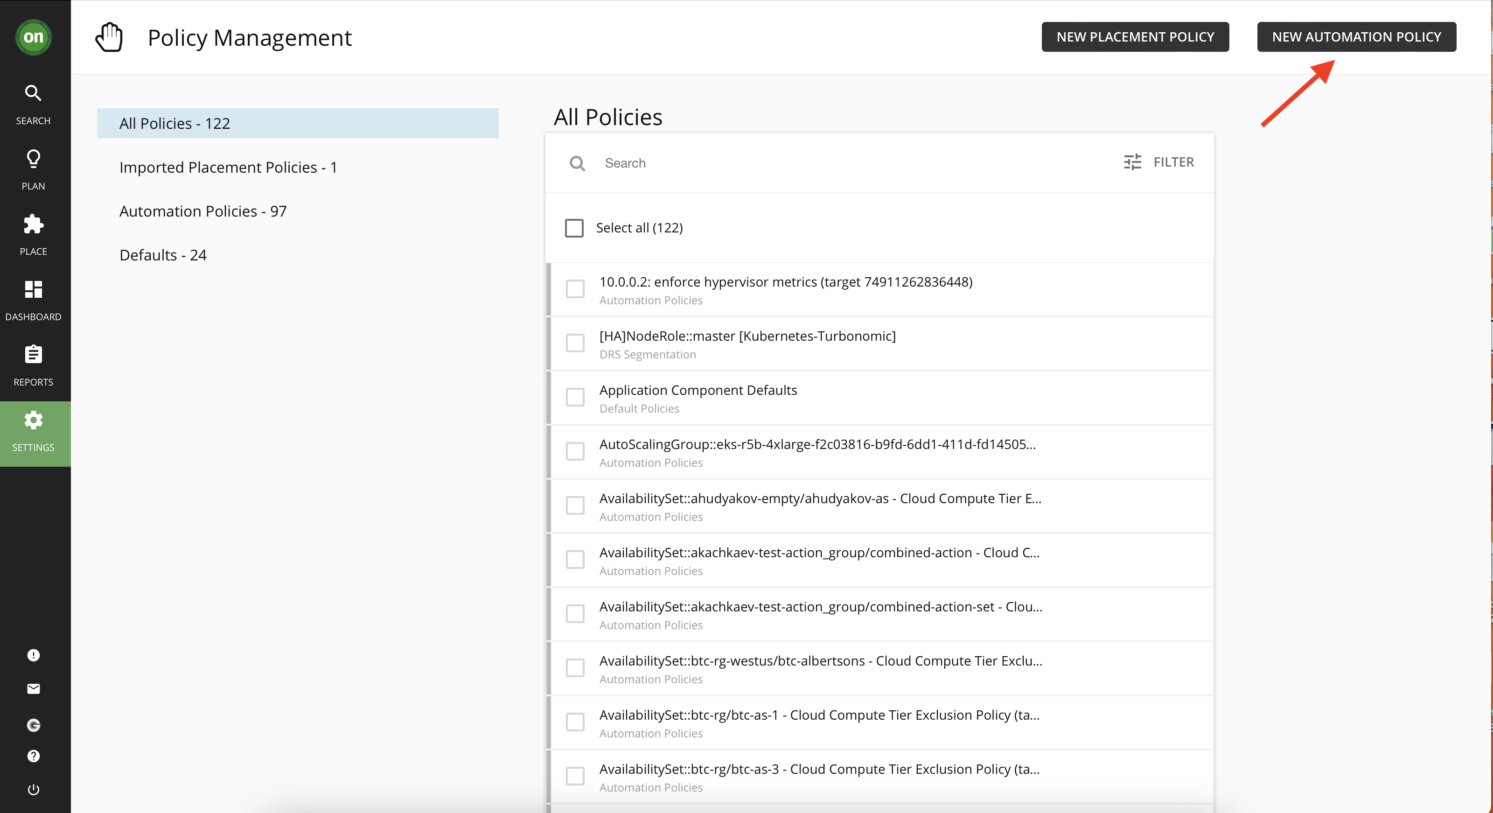
Task: Select the 10.0.0.2 enforce hypervisor metrics checkbox
Action: coord(575,289)
